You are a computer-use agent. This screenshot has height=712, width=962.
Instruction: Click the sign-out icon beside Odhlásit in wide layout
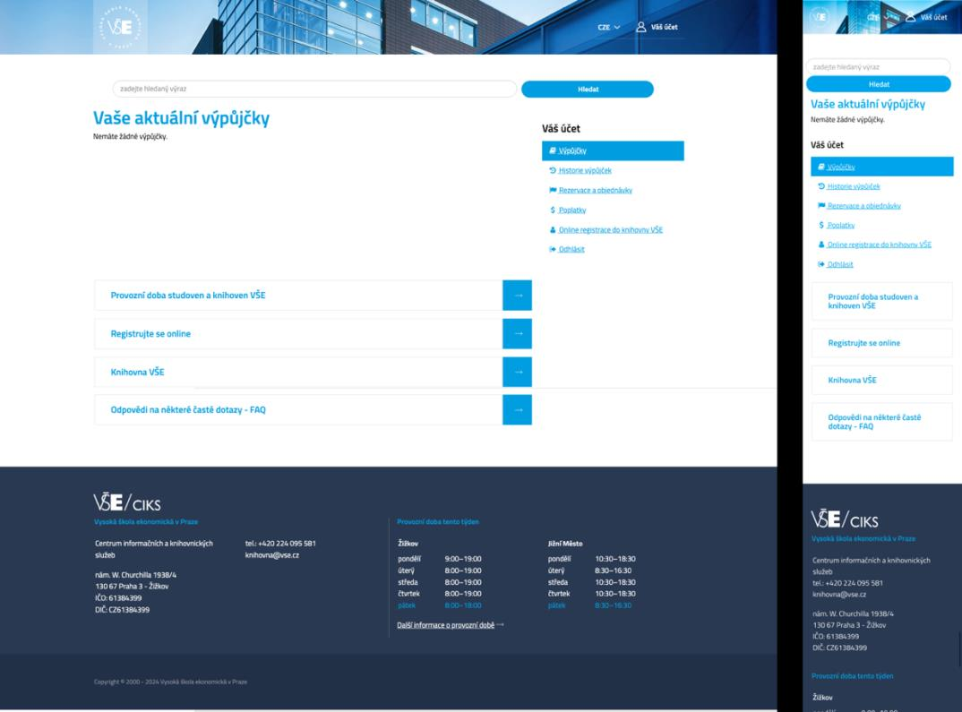552,249
